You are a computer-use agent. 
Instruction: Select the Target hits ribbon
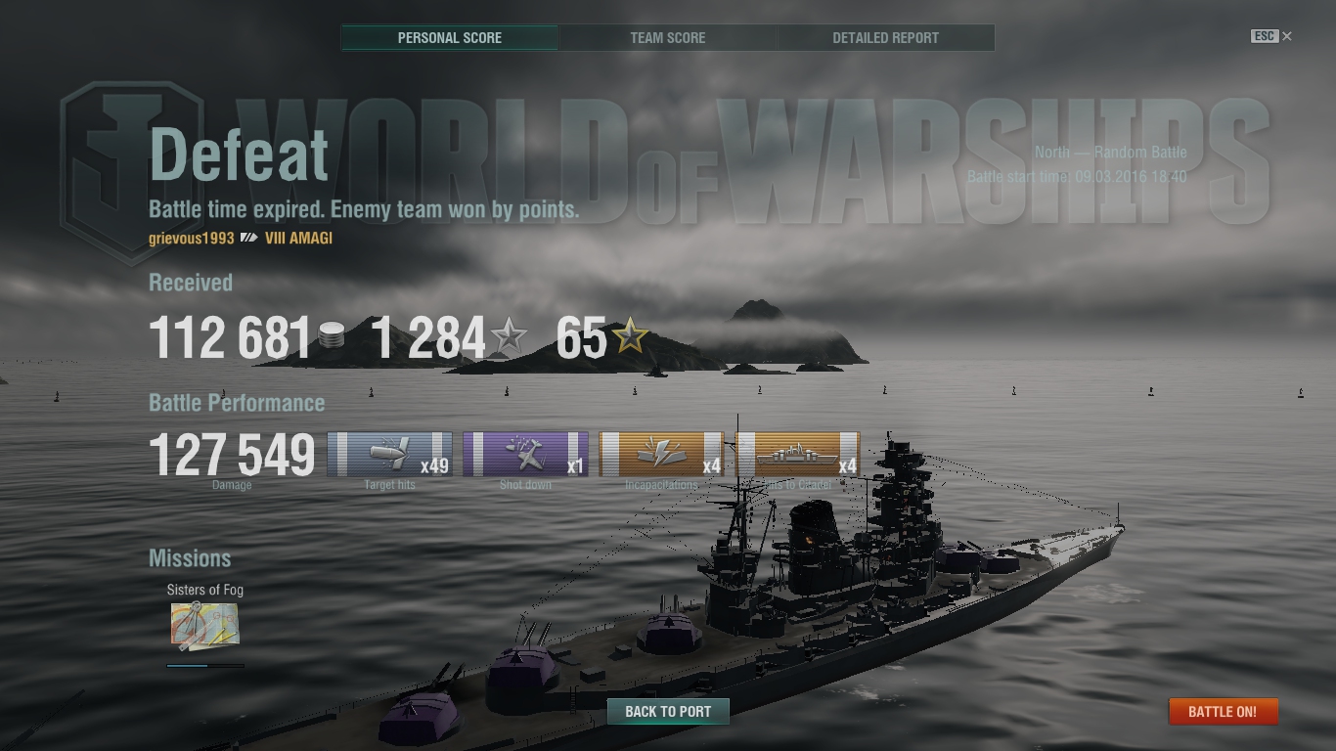click(389, 455)
